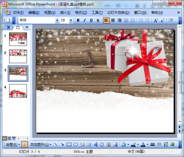Image resolution: width=184 pixels, height=157 pixels.
Task: Open the font name dropdown 宋体
Action: point(57,20)
